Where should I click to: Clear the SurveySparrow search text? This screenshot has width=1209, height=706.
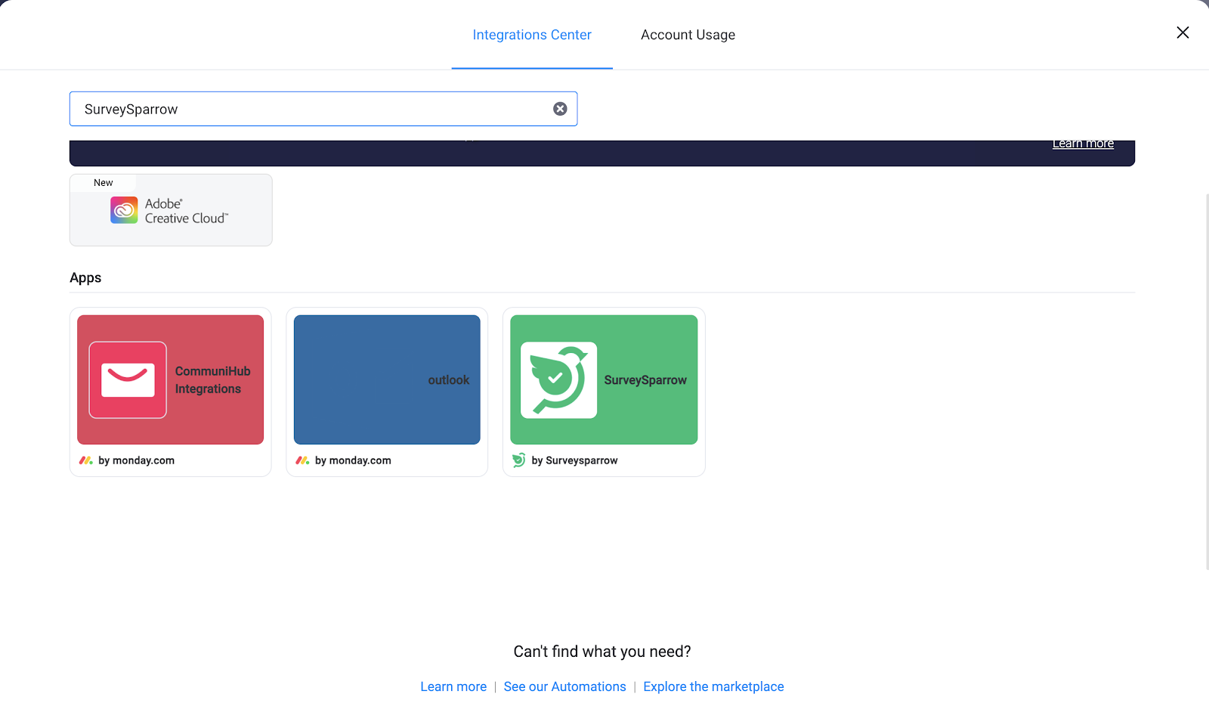(560, 109)
